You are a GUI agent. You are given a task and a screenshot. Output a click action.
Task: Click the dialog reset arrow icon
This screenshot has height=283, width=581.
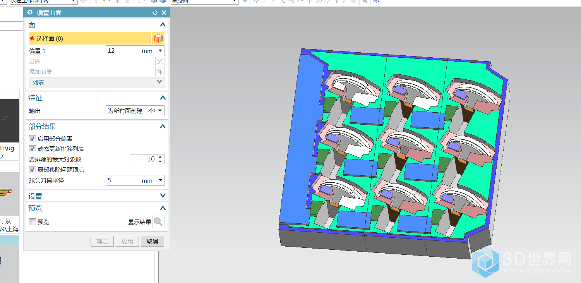pos(155,13)
